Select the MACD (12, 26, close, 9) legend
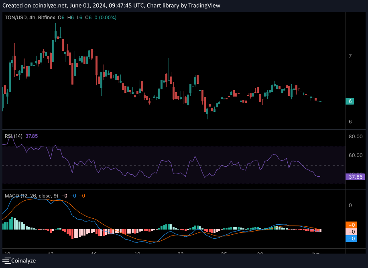 point(31,196)
